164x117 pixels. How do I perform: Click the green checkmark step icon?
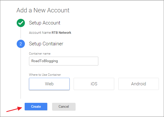point(21,23)
